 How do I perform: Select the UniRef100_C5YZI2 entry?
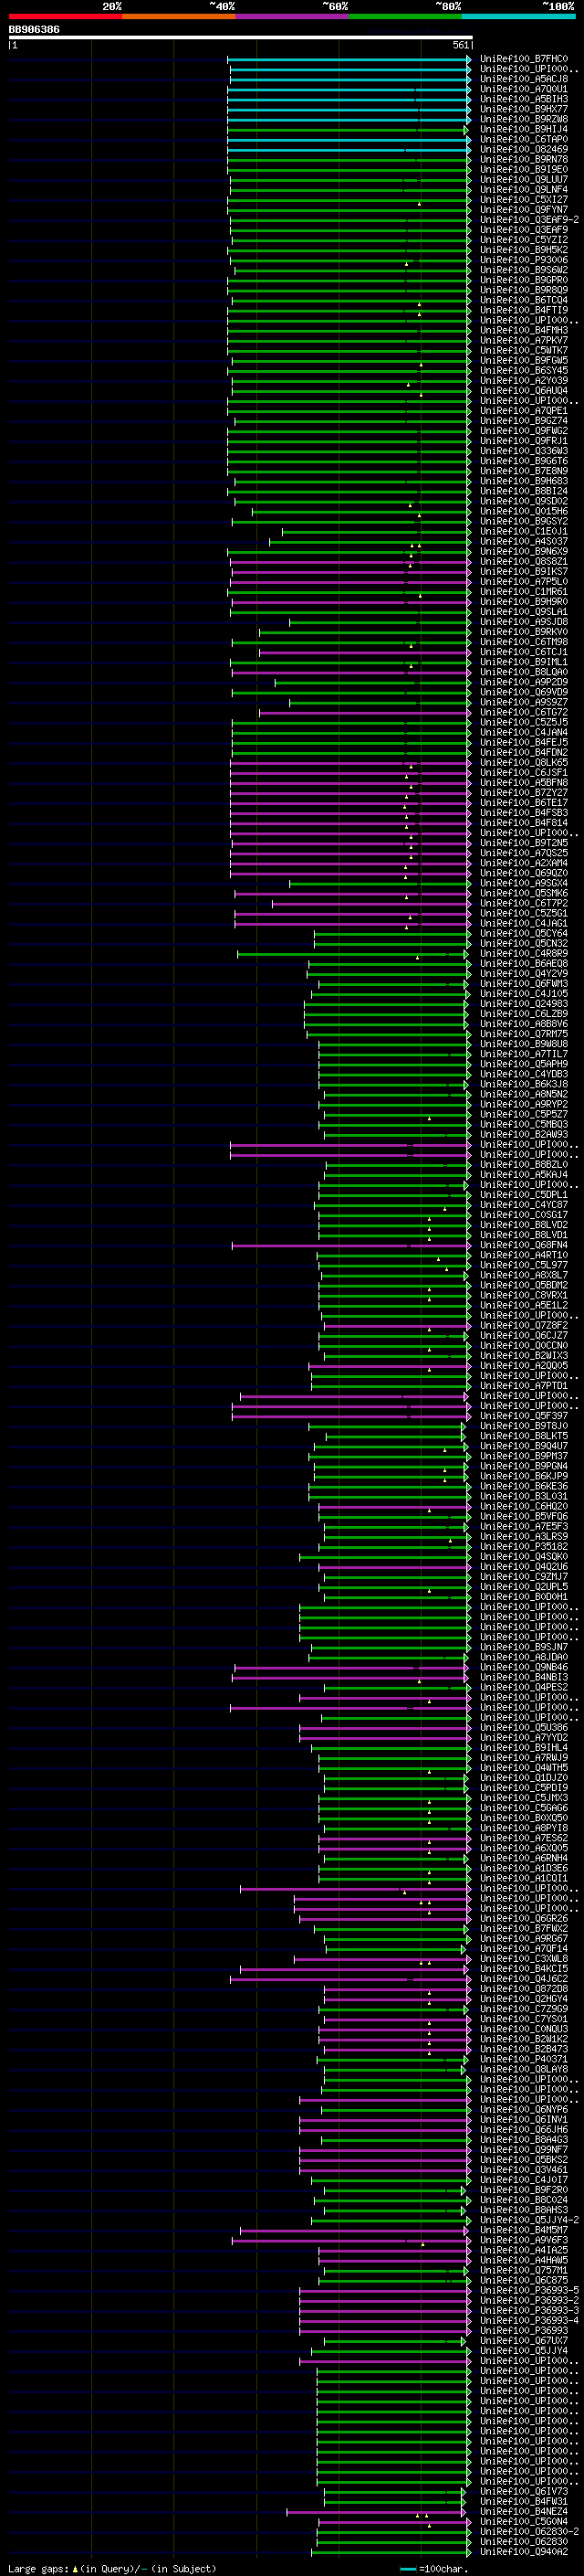point(524,240)
